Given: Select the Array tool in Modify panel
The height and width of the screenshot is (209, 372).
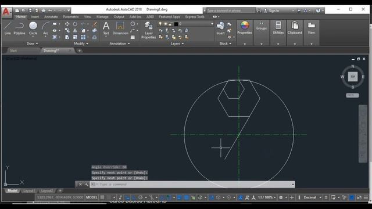Looking at the screenshot, I should pyautogui.click(x=83, y=37).
